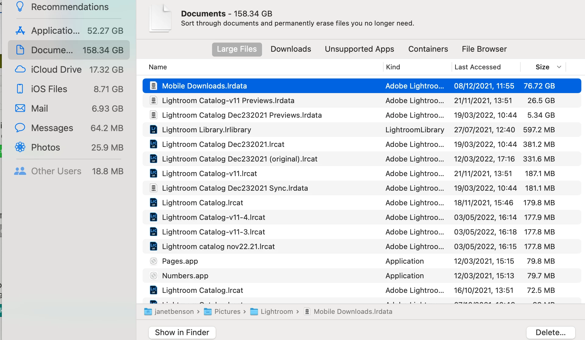Toggle sort direction with Size chevron
Image resolution: width=585 pixels, height=340 pixels.
(559, 67)
